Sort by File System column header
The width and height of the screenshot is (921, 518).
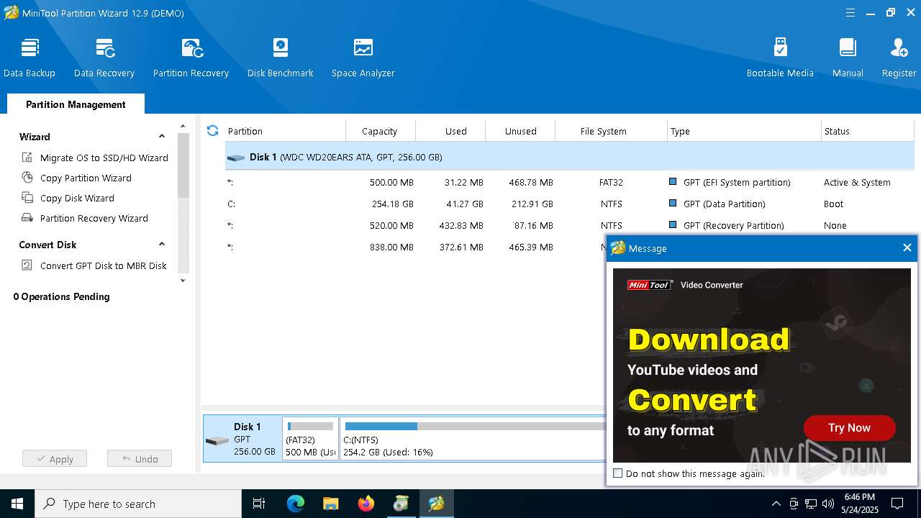[x=611, y=131]
